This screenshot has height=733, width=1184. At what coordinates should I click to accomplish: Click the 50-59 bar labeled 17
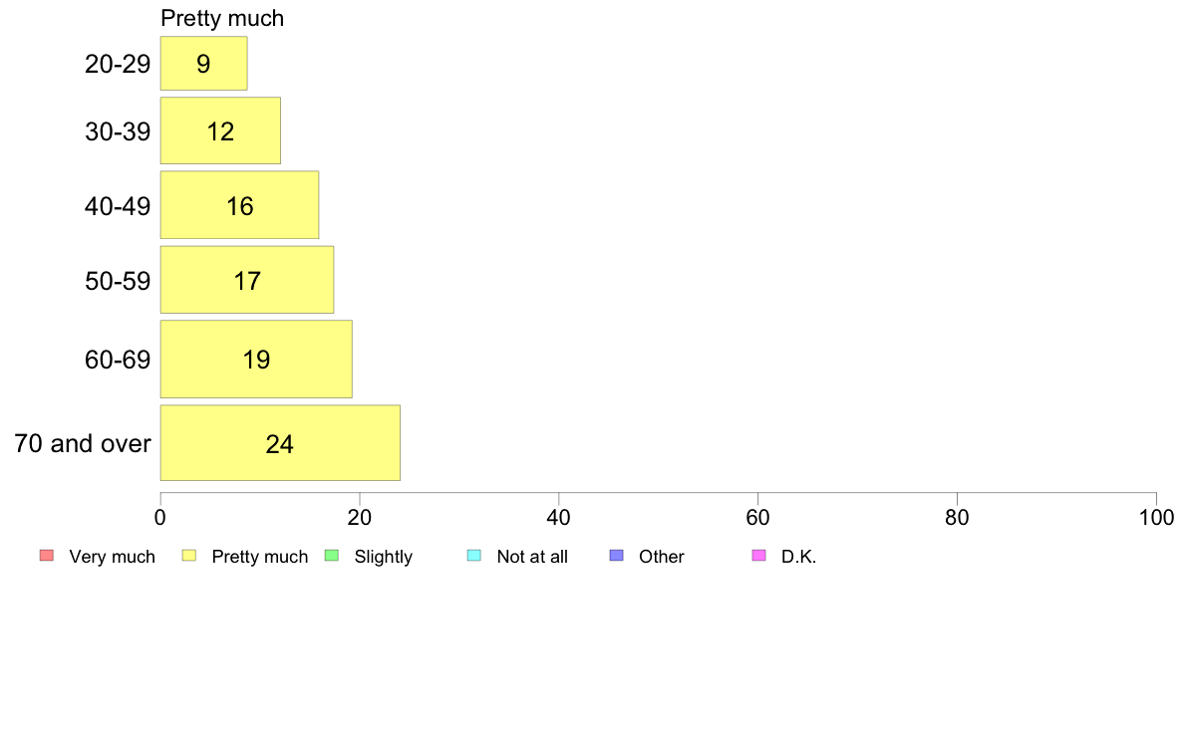246,280
